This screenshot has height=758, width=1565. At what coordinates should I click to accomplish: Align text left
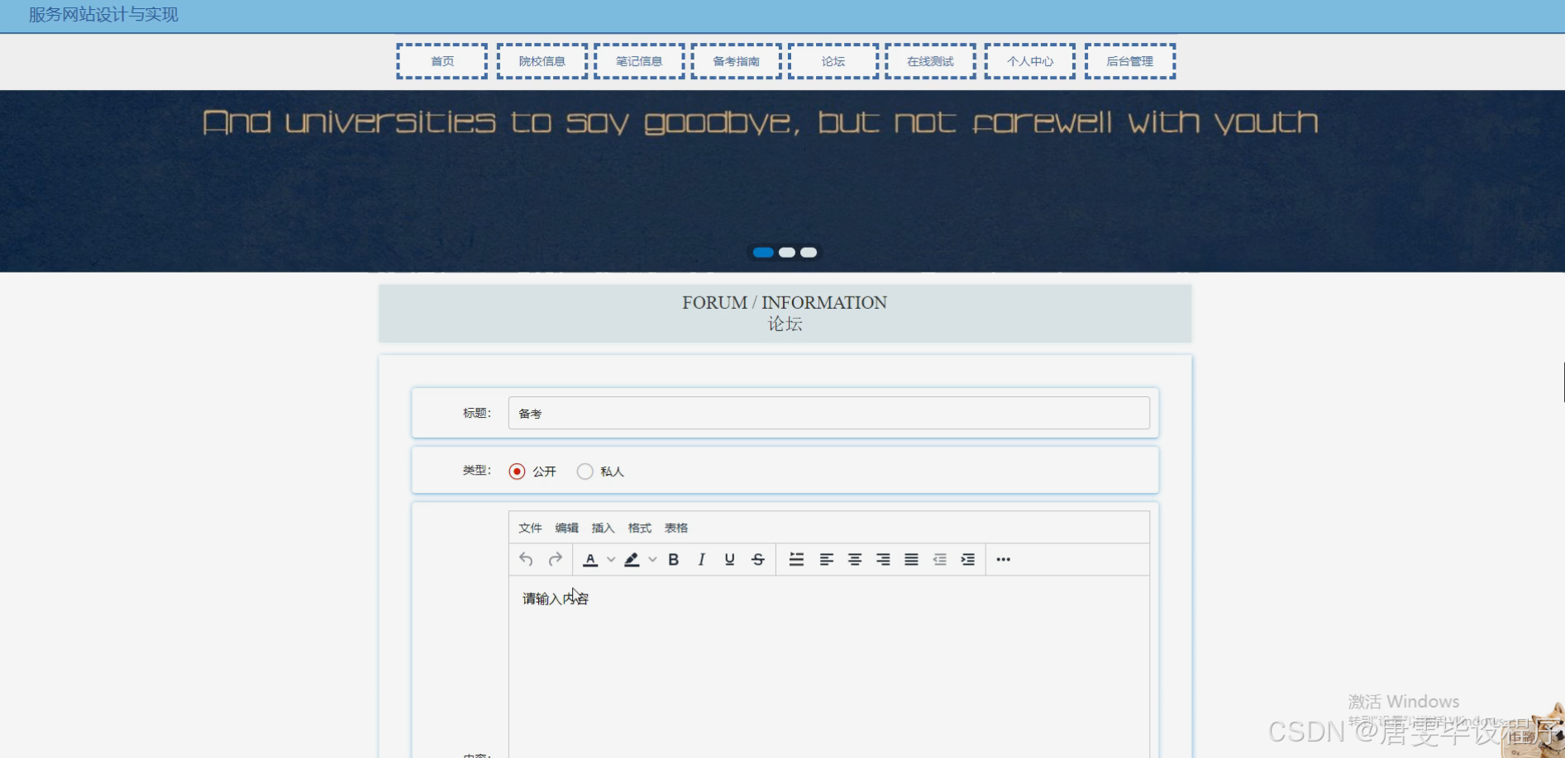(x=826, y=559)
